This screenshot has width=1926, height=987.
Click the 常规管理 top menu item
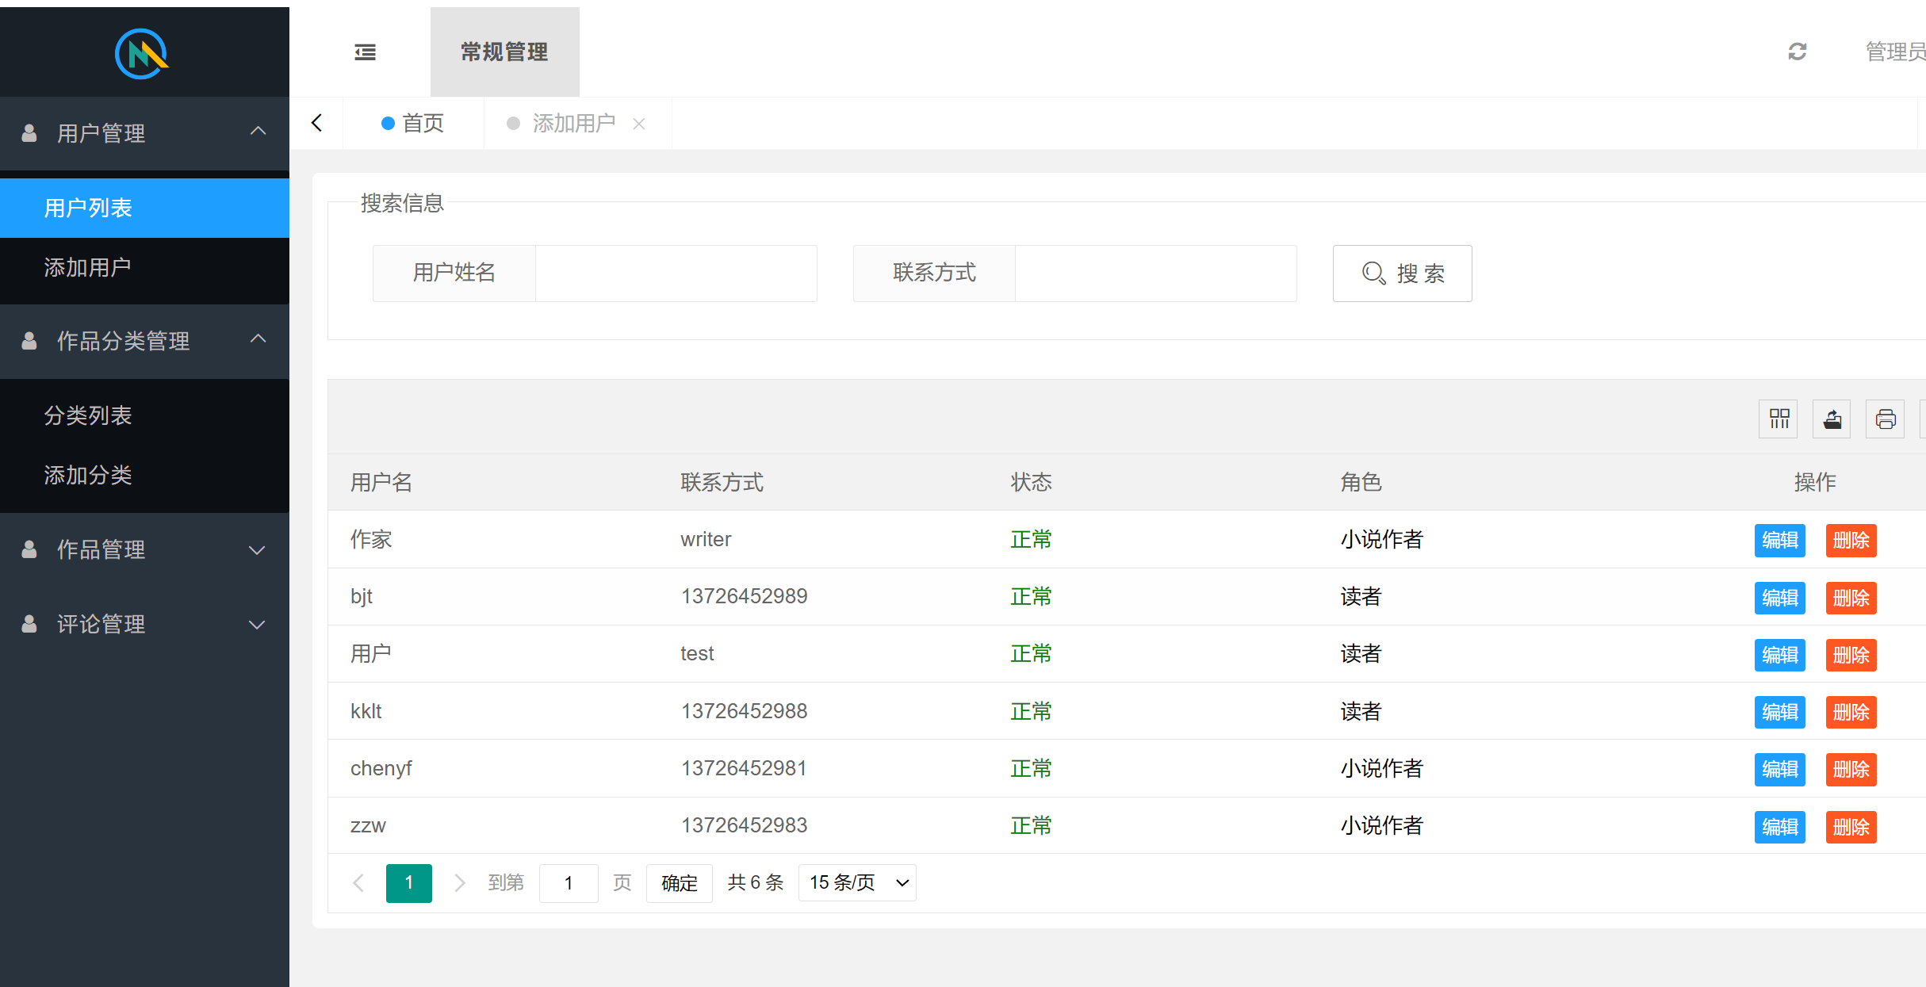504,52
